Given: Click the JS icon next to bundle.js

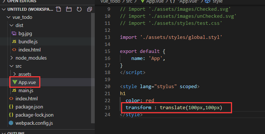Looking at the screenshot, I should pyautogui.click(x=14, y=41).
